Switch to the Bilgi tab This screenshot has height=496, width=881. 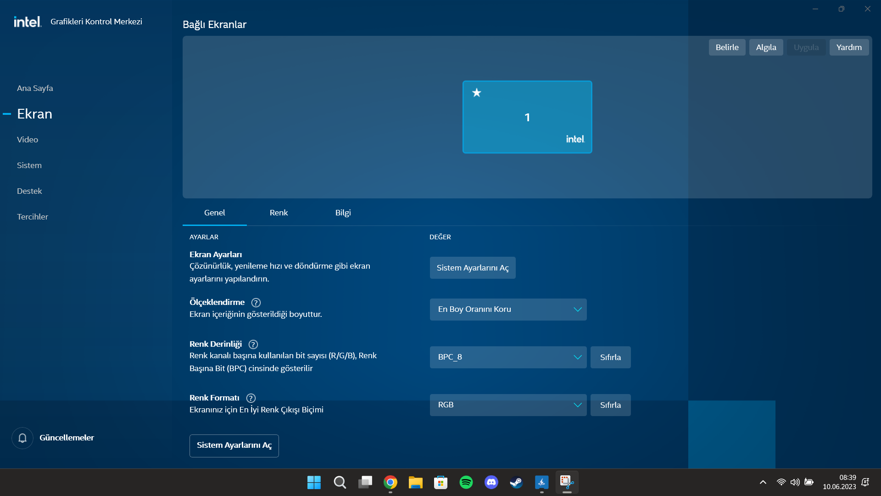(x=343, y=213)
